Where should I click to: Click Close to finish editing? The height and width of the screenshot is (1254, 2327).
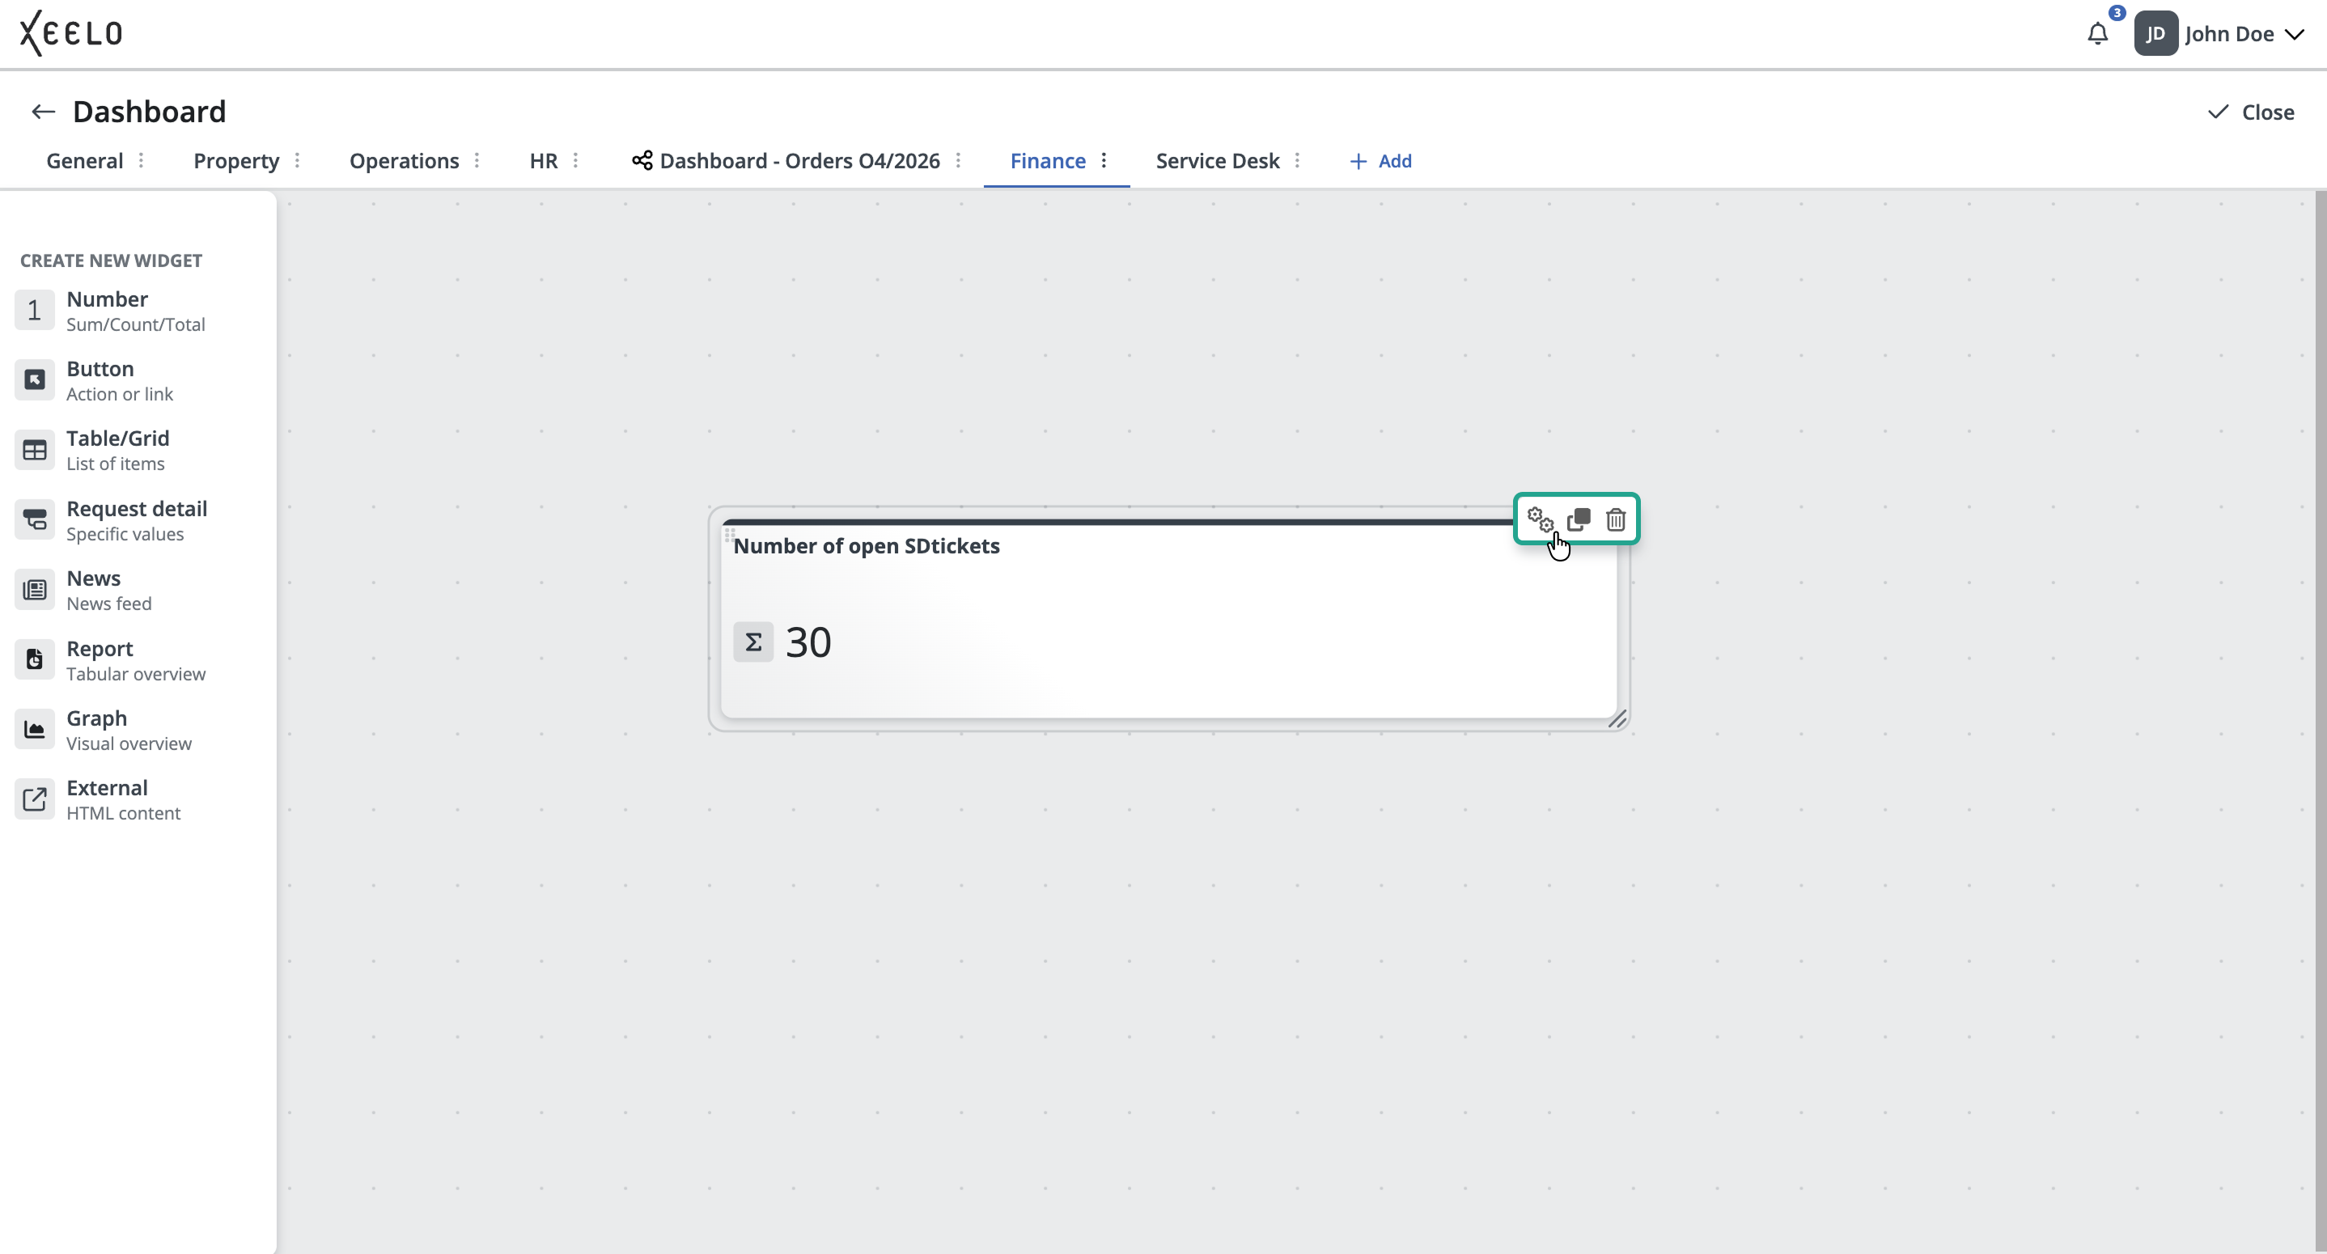tap(2251, 112)
